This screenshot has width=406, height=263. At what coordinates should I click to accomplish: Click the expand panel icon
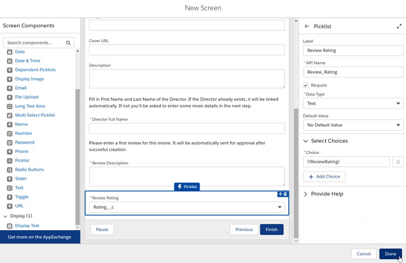point(399,26)
